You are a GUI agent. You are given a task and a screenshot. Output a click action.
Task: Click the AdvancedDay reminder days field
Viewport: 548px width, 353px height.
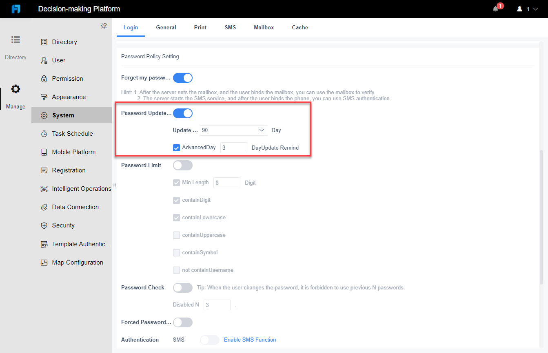(x=234, y=148)
